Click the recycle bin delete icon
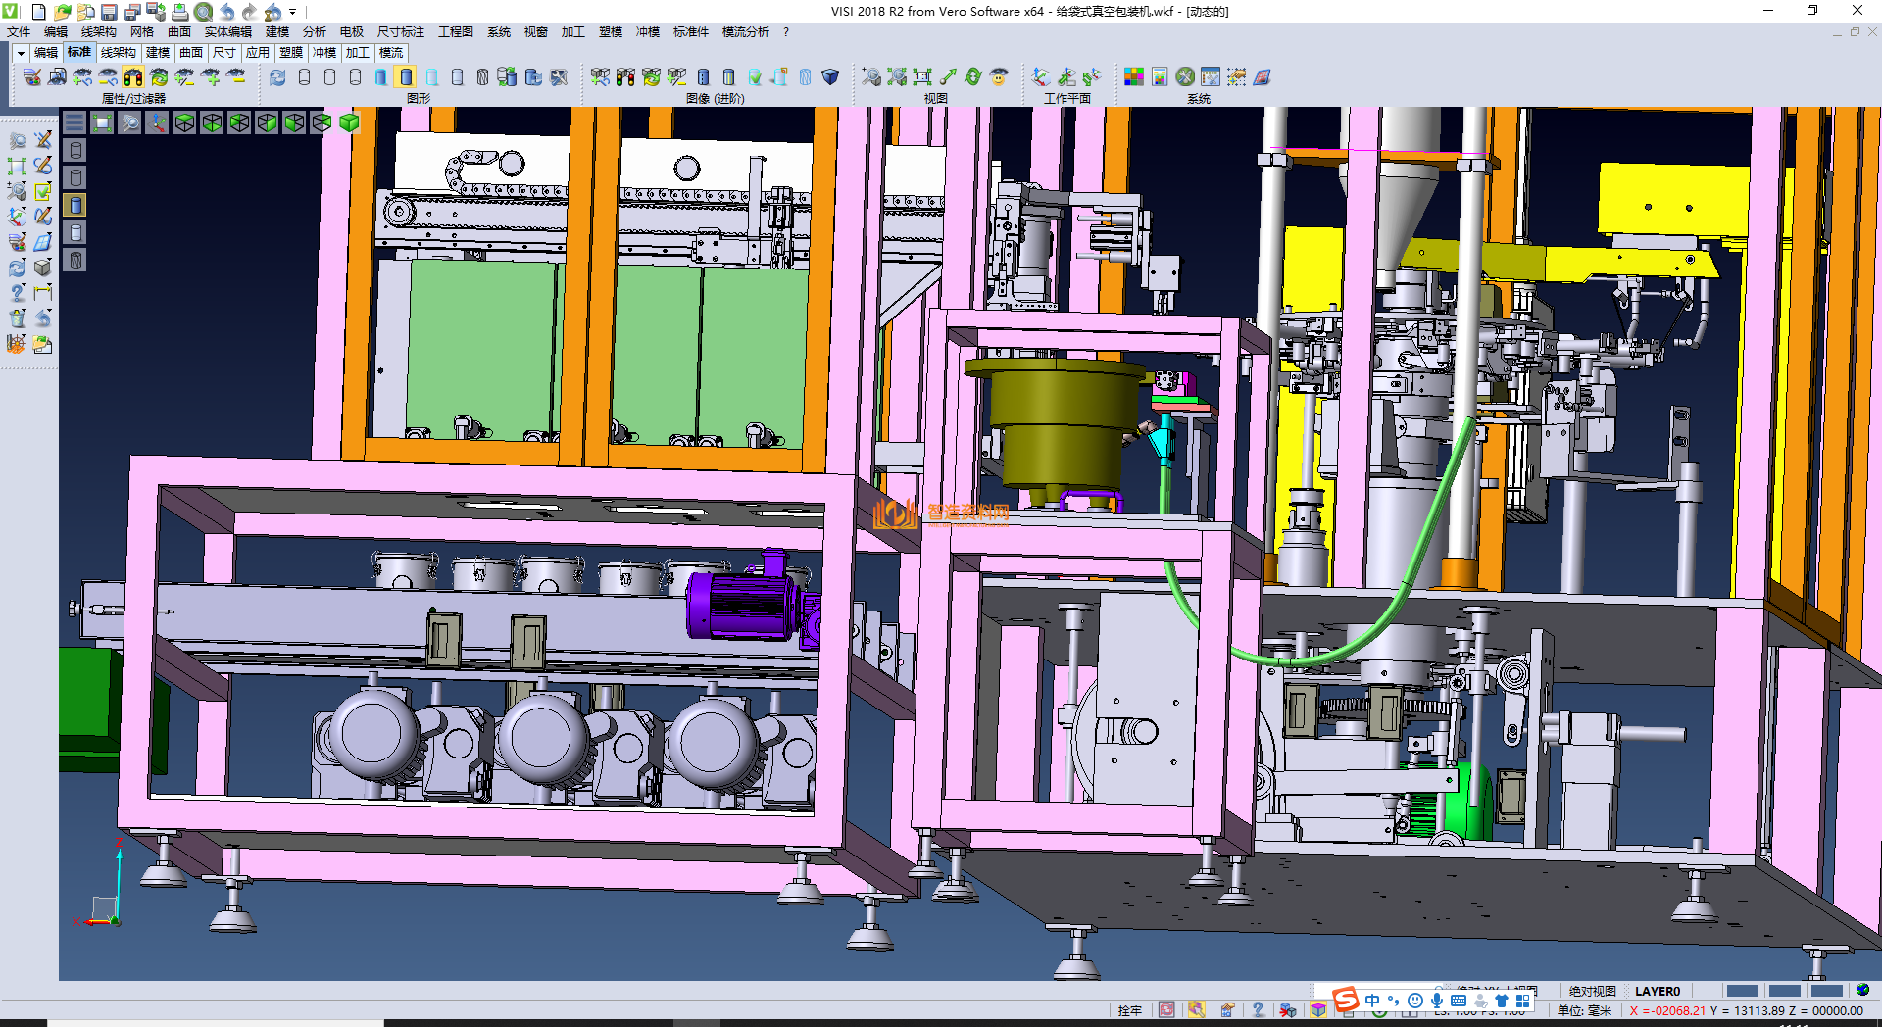 17,318
